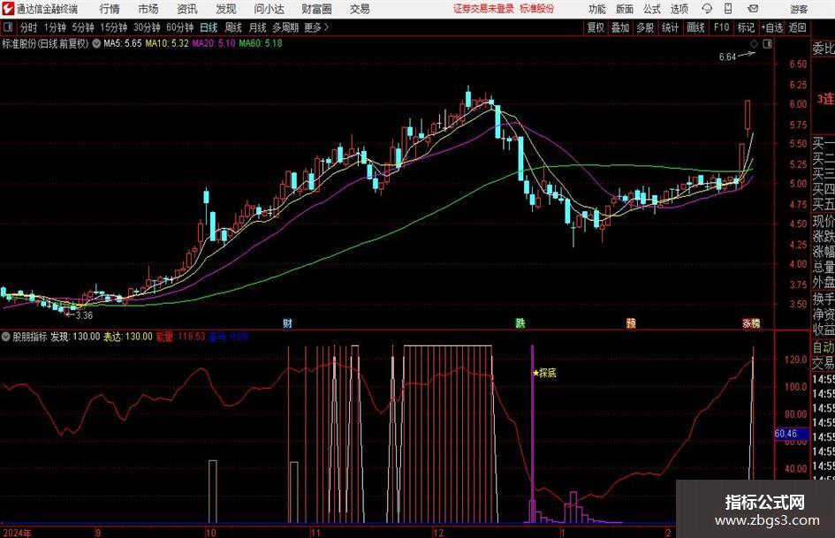Open 股朋指标 settings circle icon
The image size is (835, 538).
(x=6, y=337)
